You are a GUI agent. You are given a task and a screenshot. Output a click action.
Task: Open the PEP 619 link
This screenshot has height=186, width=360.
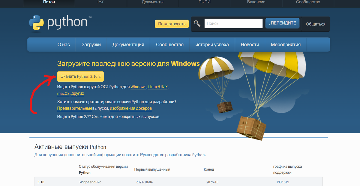tap(283, 182)
